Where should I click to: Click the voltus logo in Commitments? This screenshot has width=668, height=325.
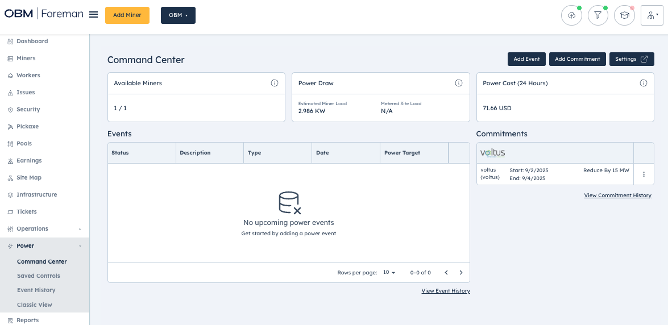click(492, 153)
